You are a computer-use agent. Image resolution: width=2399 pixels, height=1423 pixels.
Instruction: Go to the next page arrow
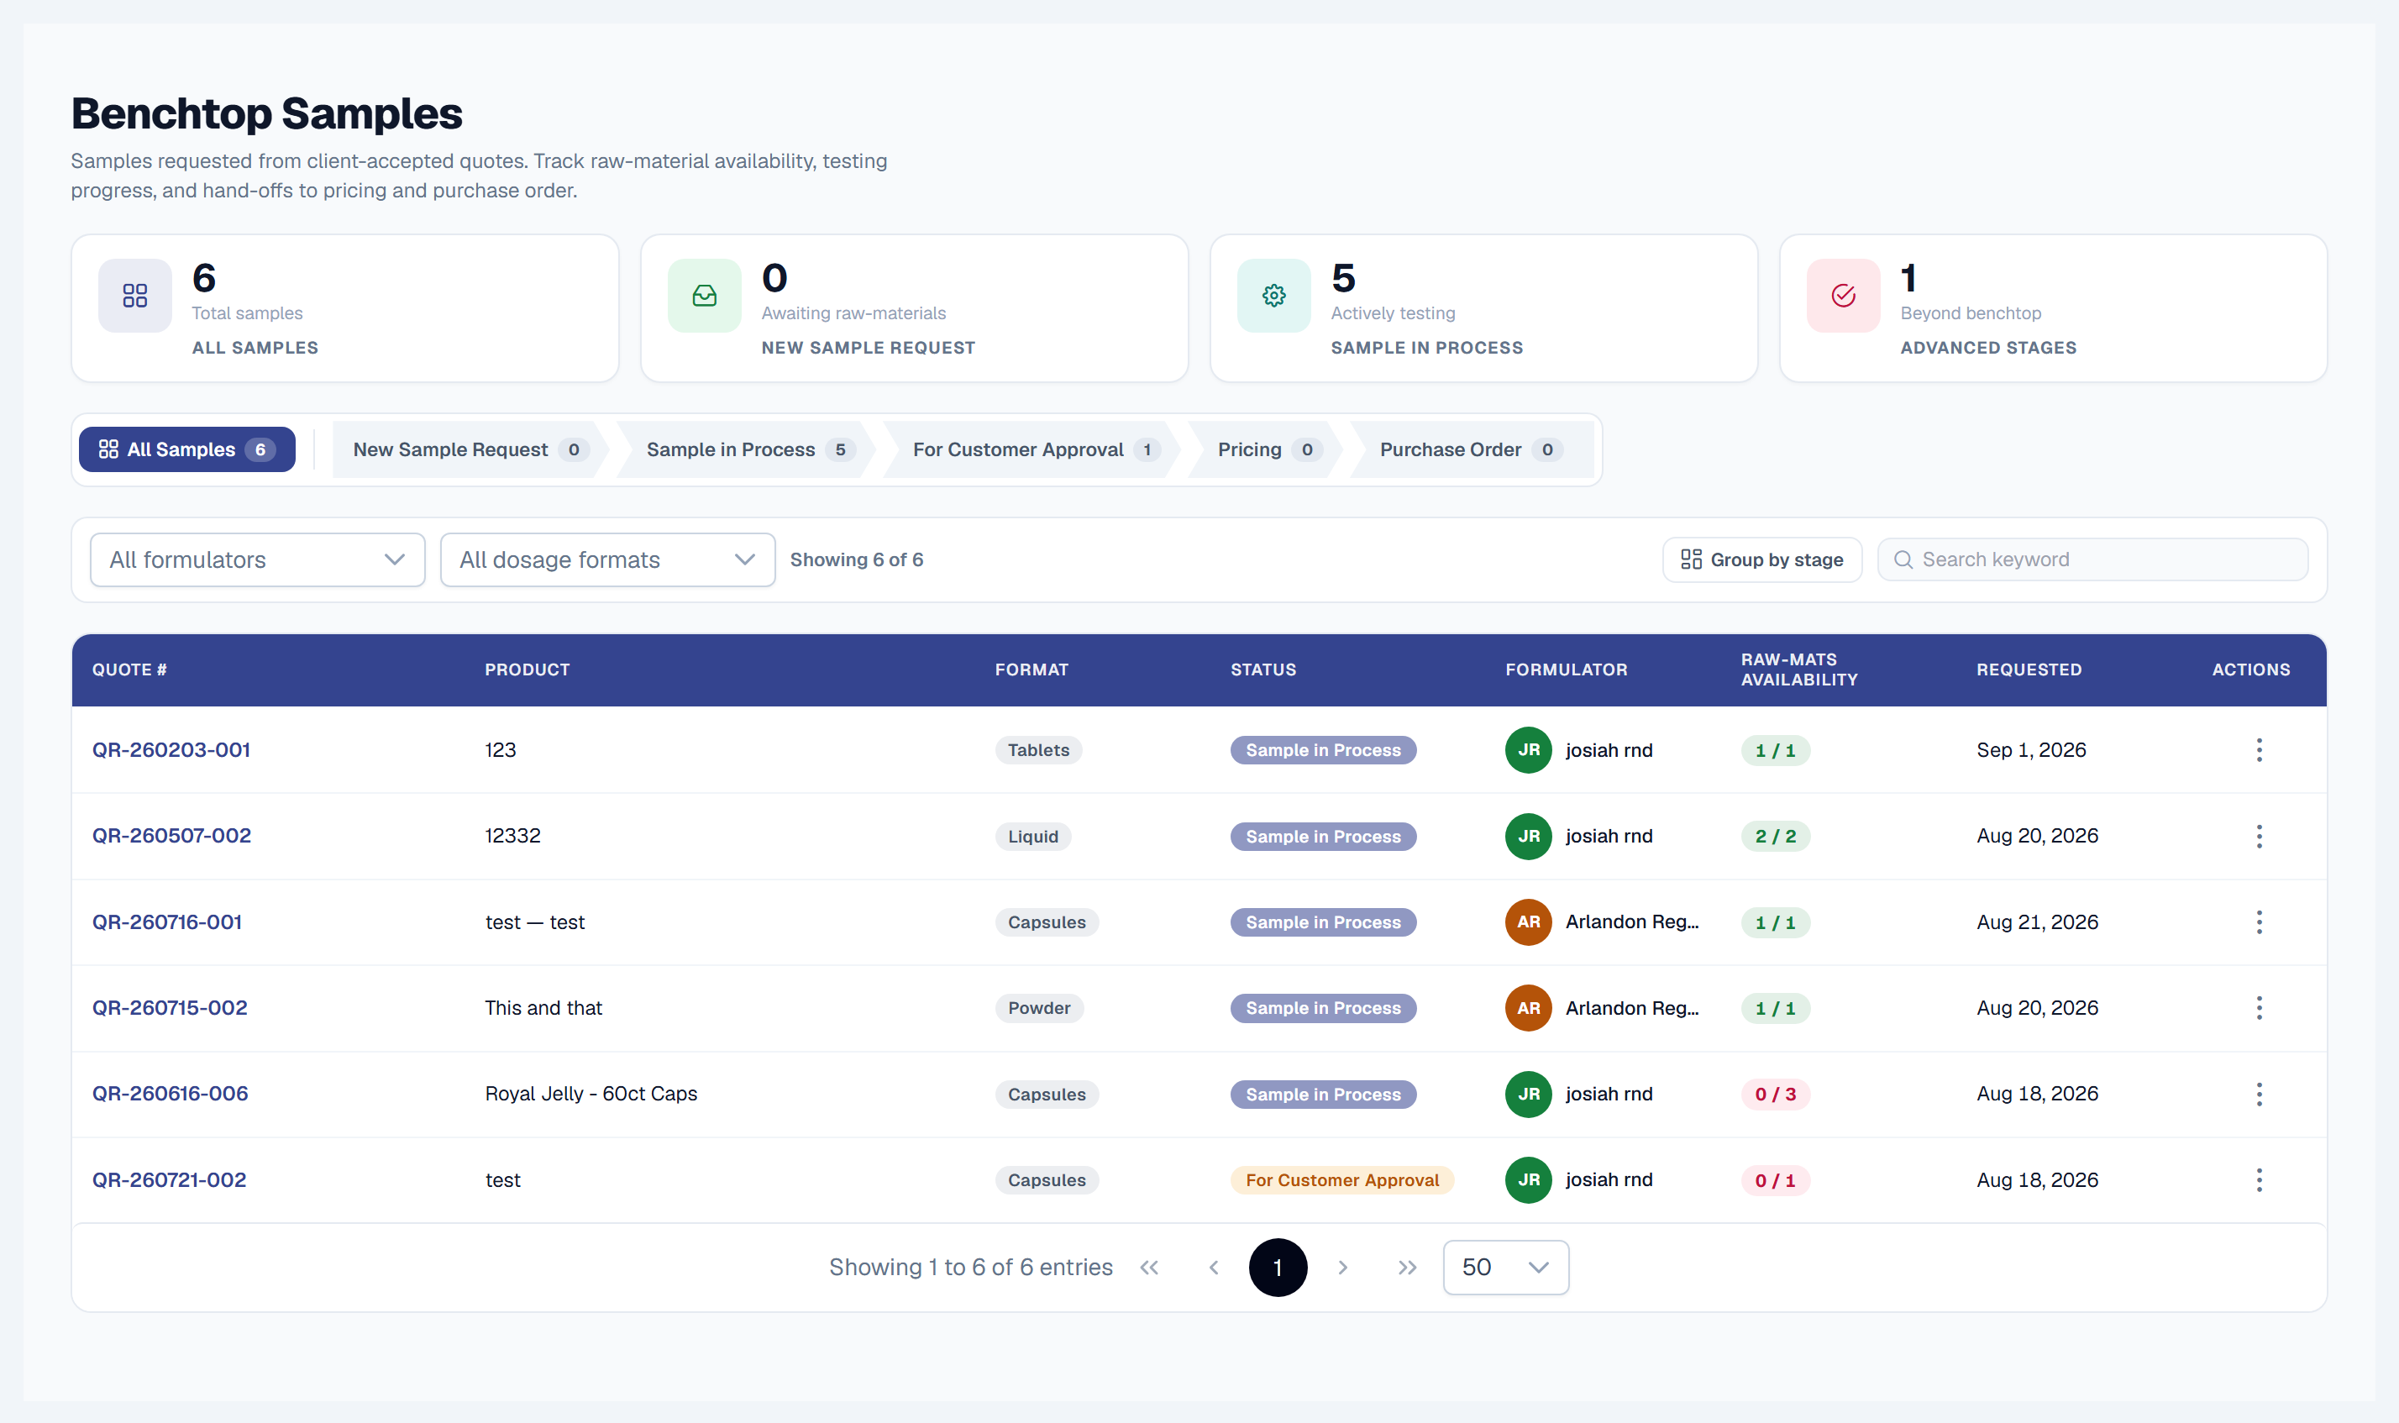(x=1342, y=1268)
